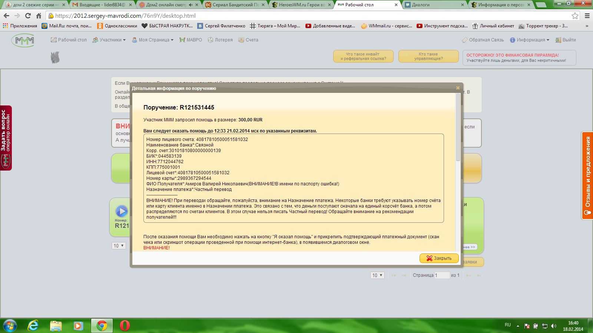Screen dimensions: 593x333
Task: Open browser home page icon
Action: [39, 16]
